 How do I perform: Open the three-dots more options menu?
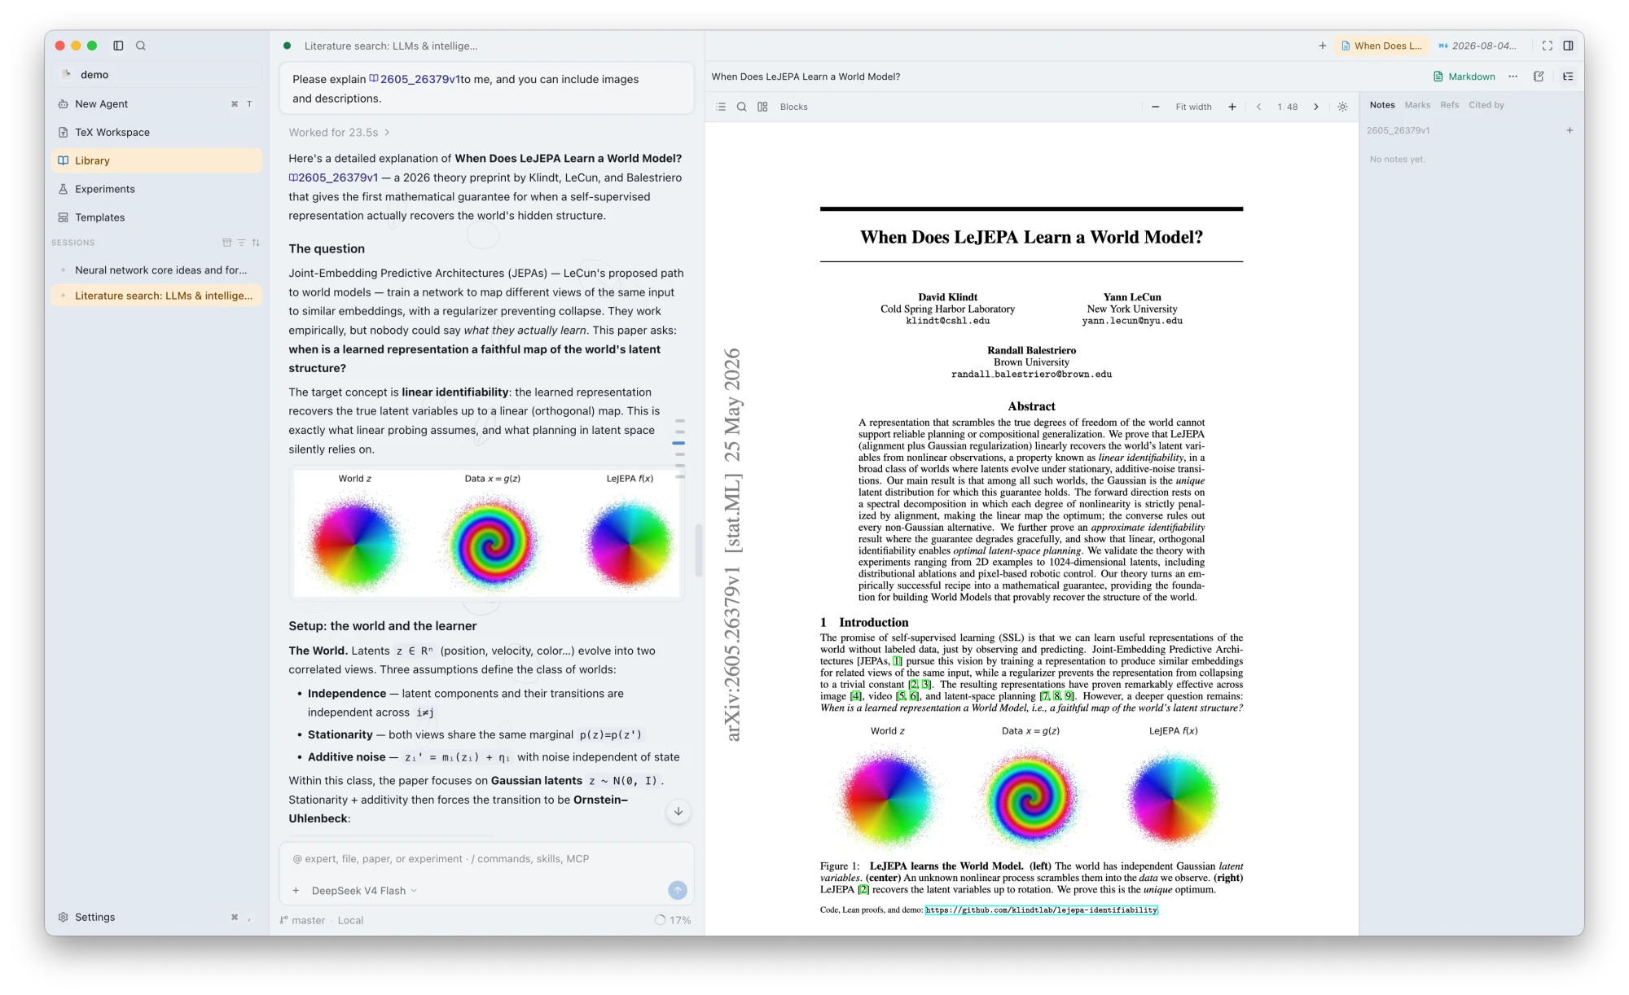[x=1513, y=77]
